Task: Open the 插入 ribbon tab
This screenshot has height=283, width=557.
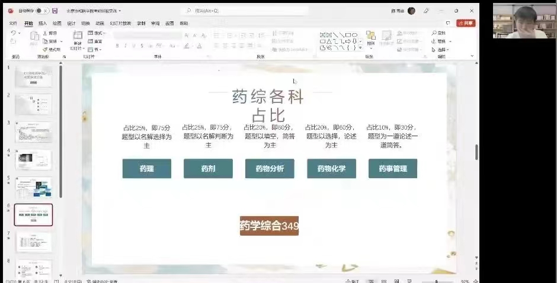Action: point(43,23)
